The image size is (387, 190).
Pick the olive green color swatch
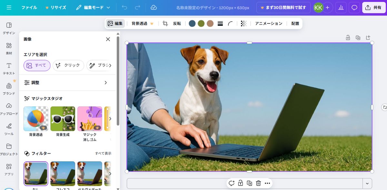tap(201, 24)
